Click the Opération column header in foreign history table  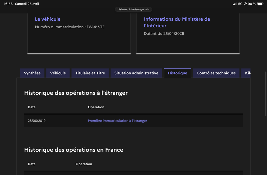point(96,107)
